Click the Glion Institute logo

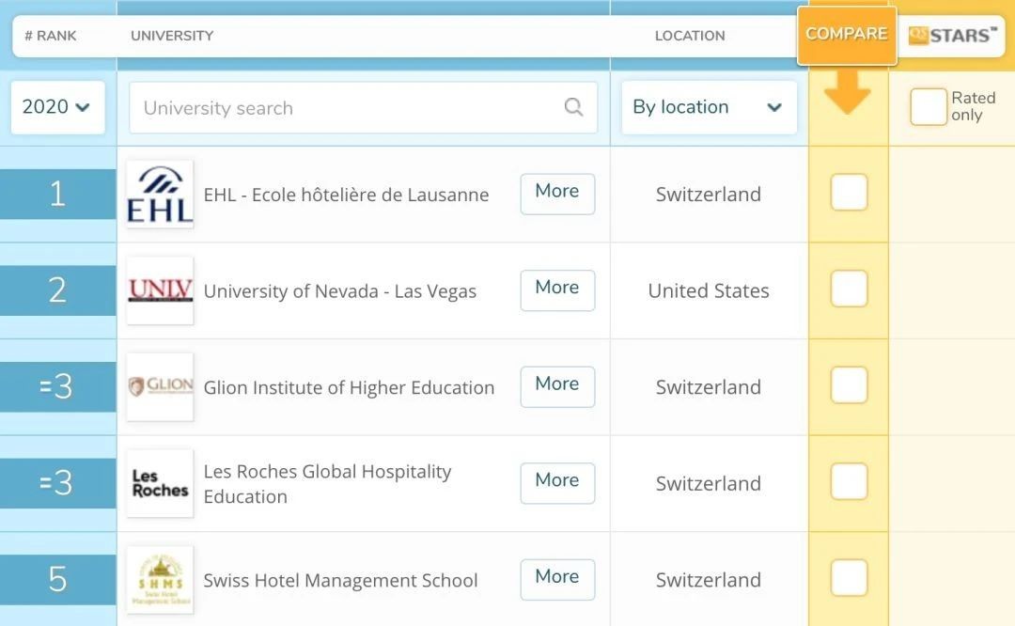(160, 387)
